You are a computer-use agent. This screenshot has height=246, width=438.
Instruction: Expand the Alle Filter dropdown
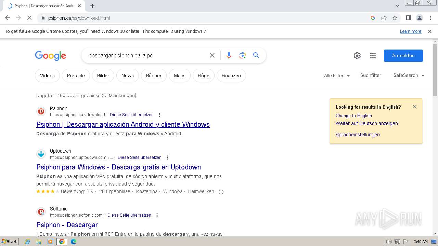tap(337, 76)
